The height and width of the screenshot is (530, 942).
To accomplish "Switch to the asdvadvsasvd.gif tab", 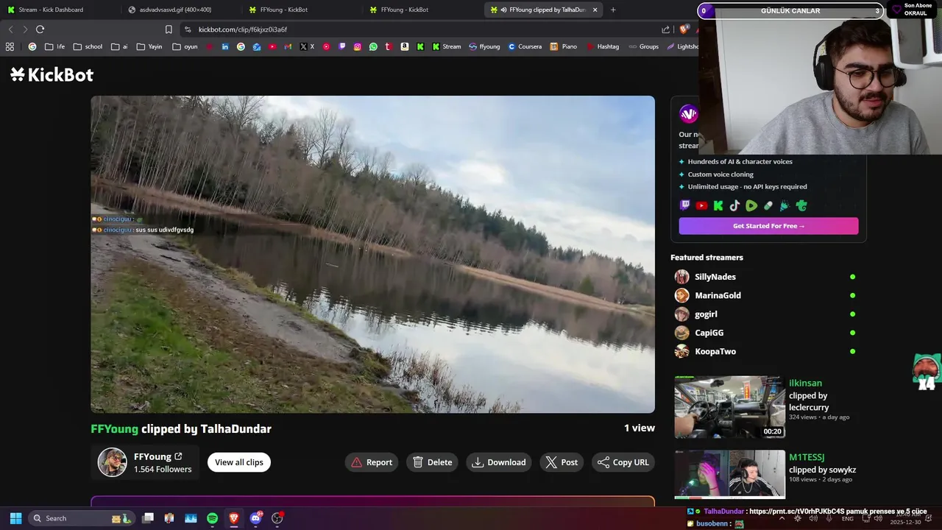I will click(x=180, y=10).
